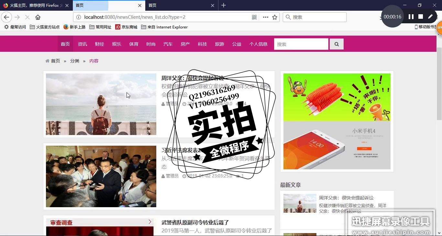
Task: Open the 娱乐 navigation category
Action: click(117, 44)
